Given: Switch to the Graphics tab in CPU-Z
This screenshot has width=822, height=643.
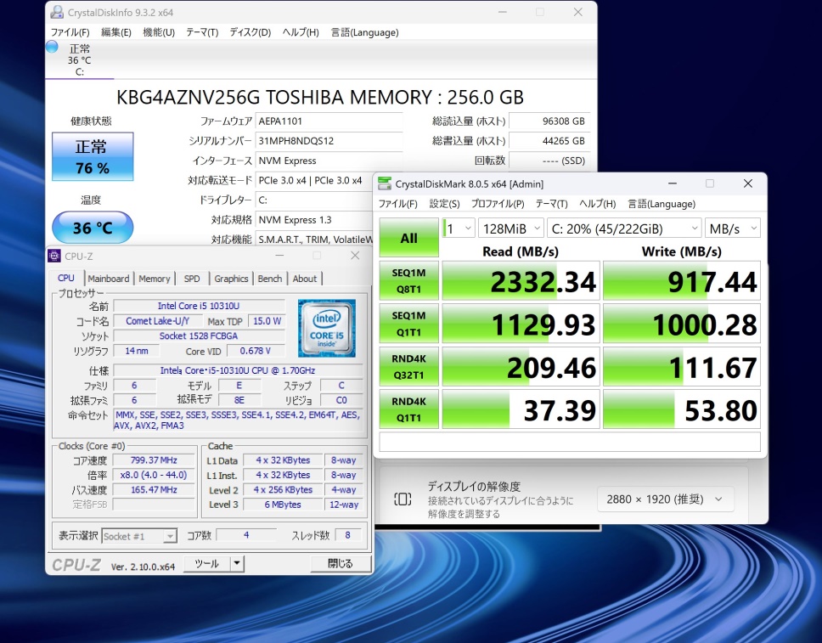Looking at the screenshot, I should tap(231, 279).
